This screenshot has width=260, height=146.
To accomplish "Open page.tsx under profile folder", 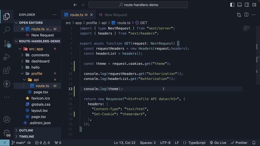I will coord(41,92).
